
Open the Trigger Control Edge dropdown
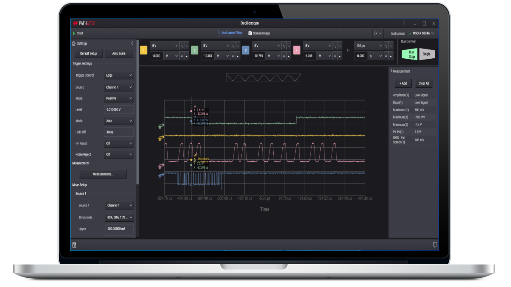point(118,75)
